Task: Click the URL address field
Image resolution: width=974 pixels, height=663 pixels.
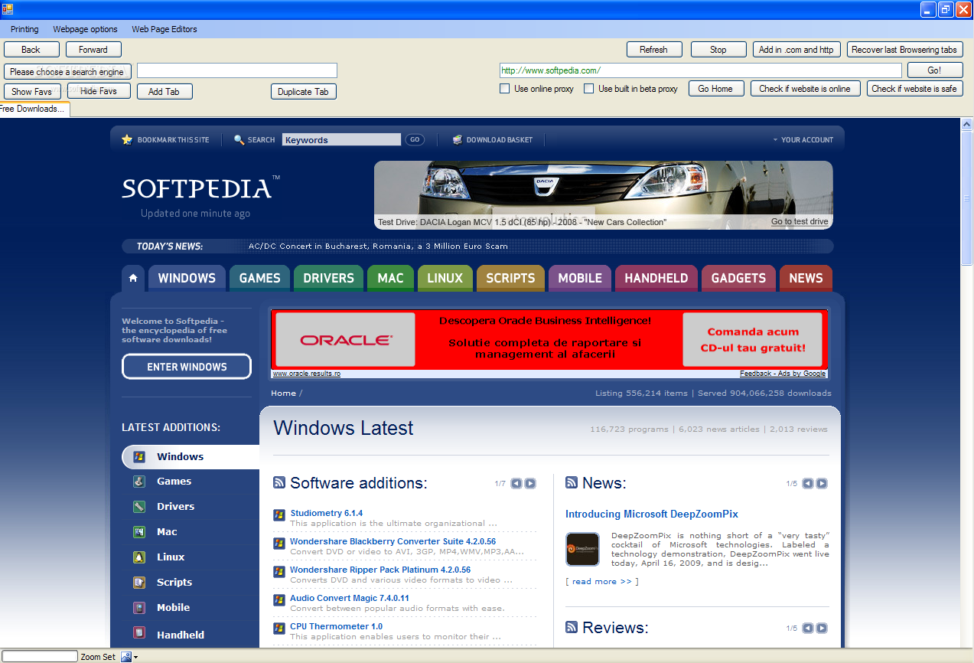Action: [701, 70]
